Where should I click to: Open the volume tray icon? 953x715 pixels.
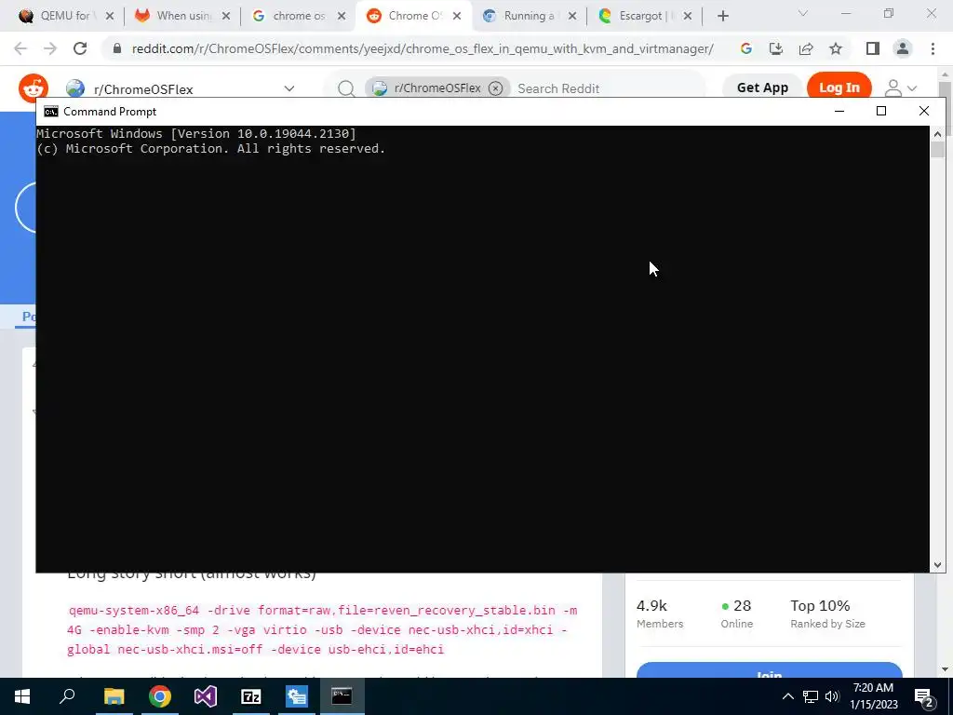[832, 696]
